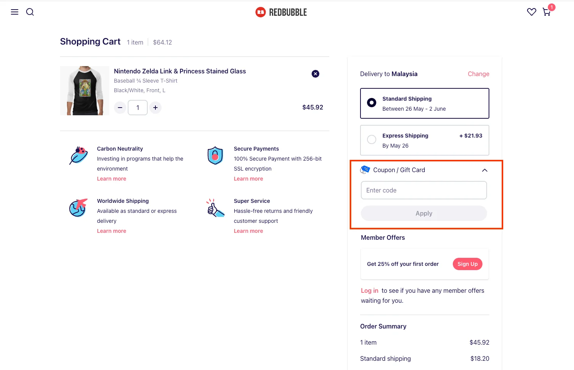Click the quantity input field

pos(138,108)
